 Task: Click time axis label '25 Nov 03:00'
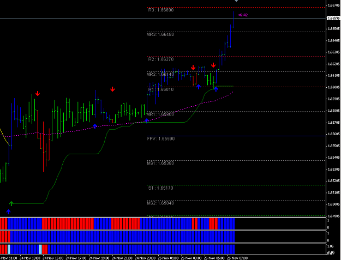(191, 258)
